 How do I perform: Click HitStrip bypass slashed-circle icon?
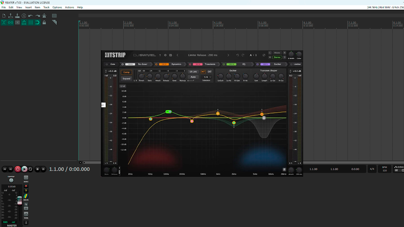(x=264, y=55)
